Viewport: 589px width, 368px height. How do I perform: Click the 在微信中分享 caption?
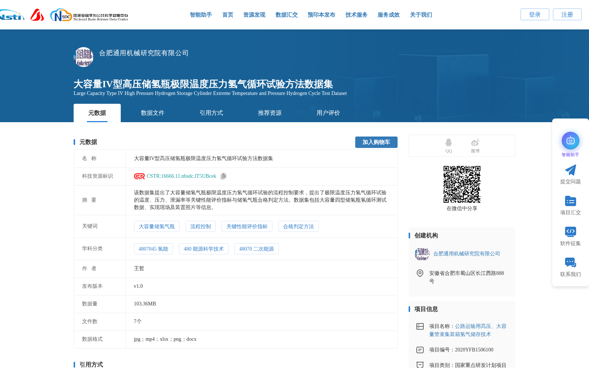(x=462, y=209)
